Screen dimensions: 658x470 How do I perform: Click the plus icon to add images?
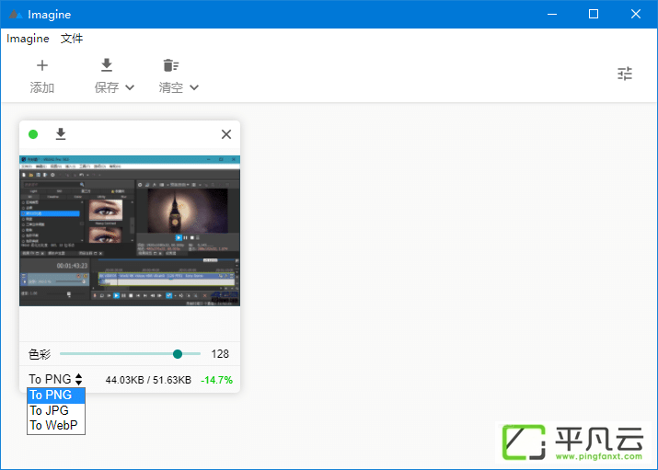tap(42, 65)
